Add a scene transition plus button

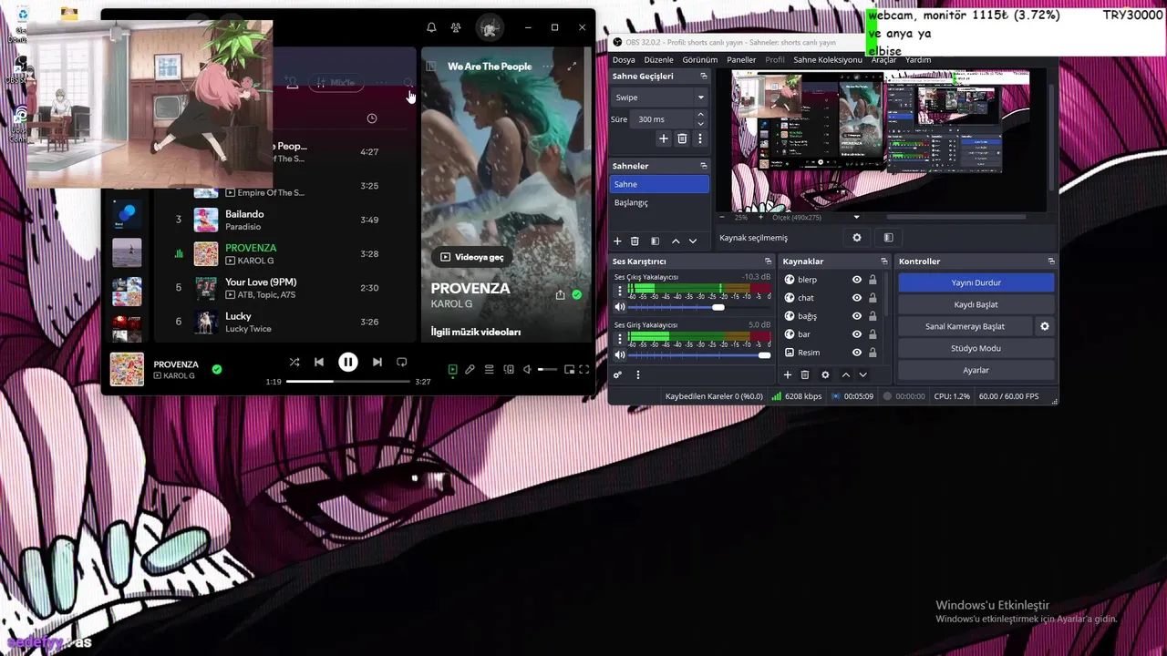tap(664, 138)
